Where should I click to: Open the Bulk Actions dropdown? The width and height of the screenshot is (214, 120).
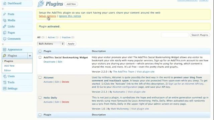tap(51, 44)
